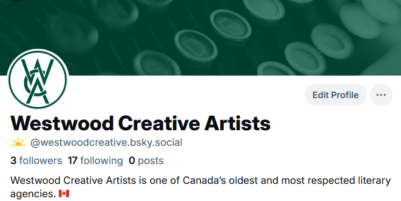The width and height of the screenshot is (401, 201).
Task: Click the partially visible back button at top-left
Action: (x=16, y=1)
